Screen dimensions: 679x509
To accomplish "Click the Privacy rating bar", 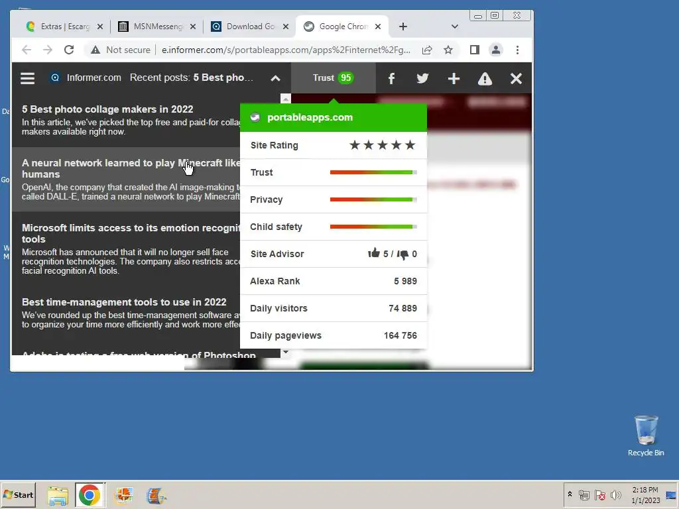I will (x=373, y=199).
